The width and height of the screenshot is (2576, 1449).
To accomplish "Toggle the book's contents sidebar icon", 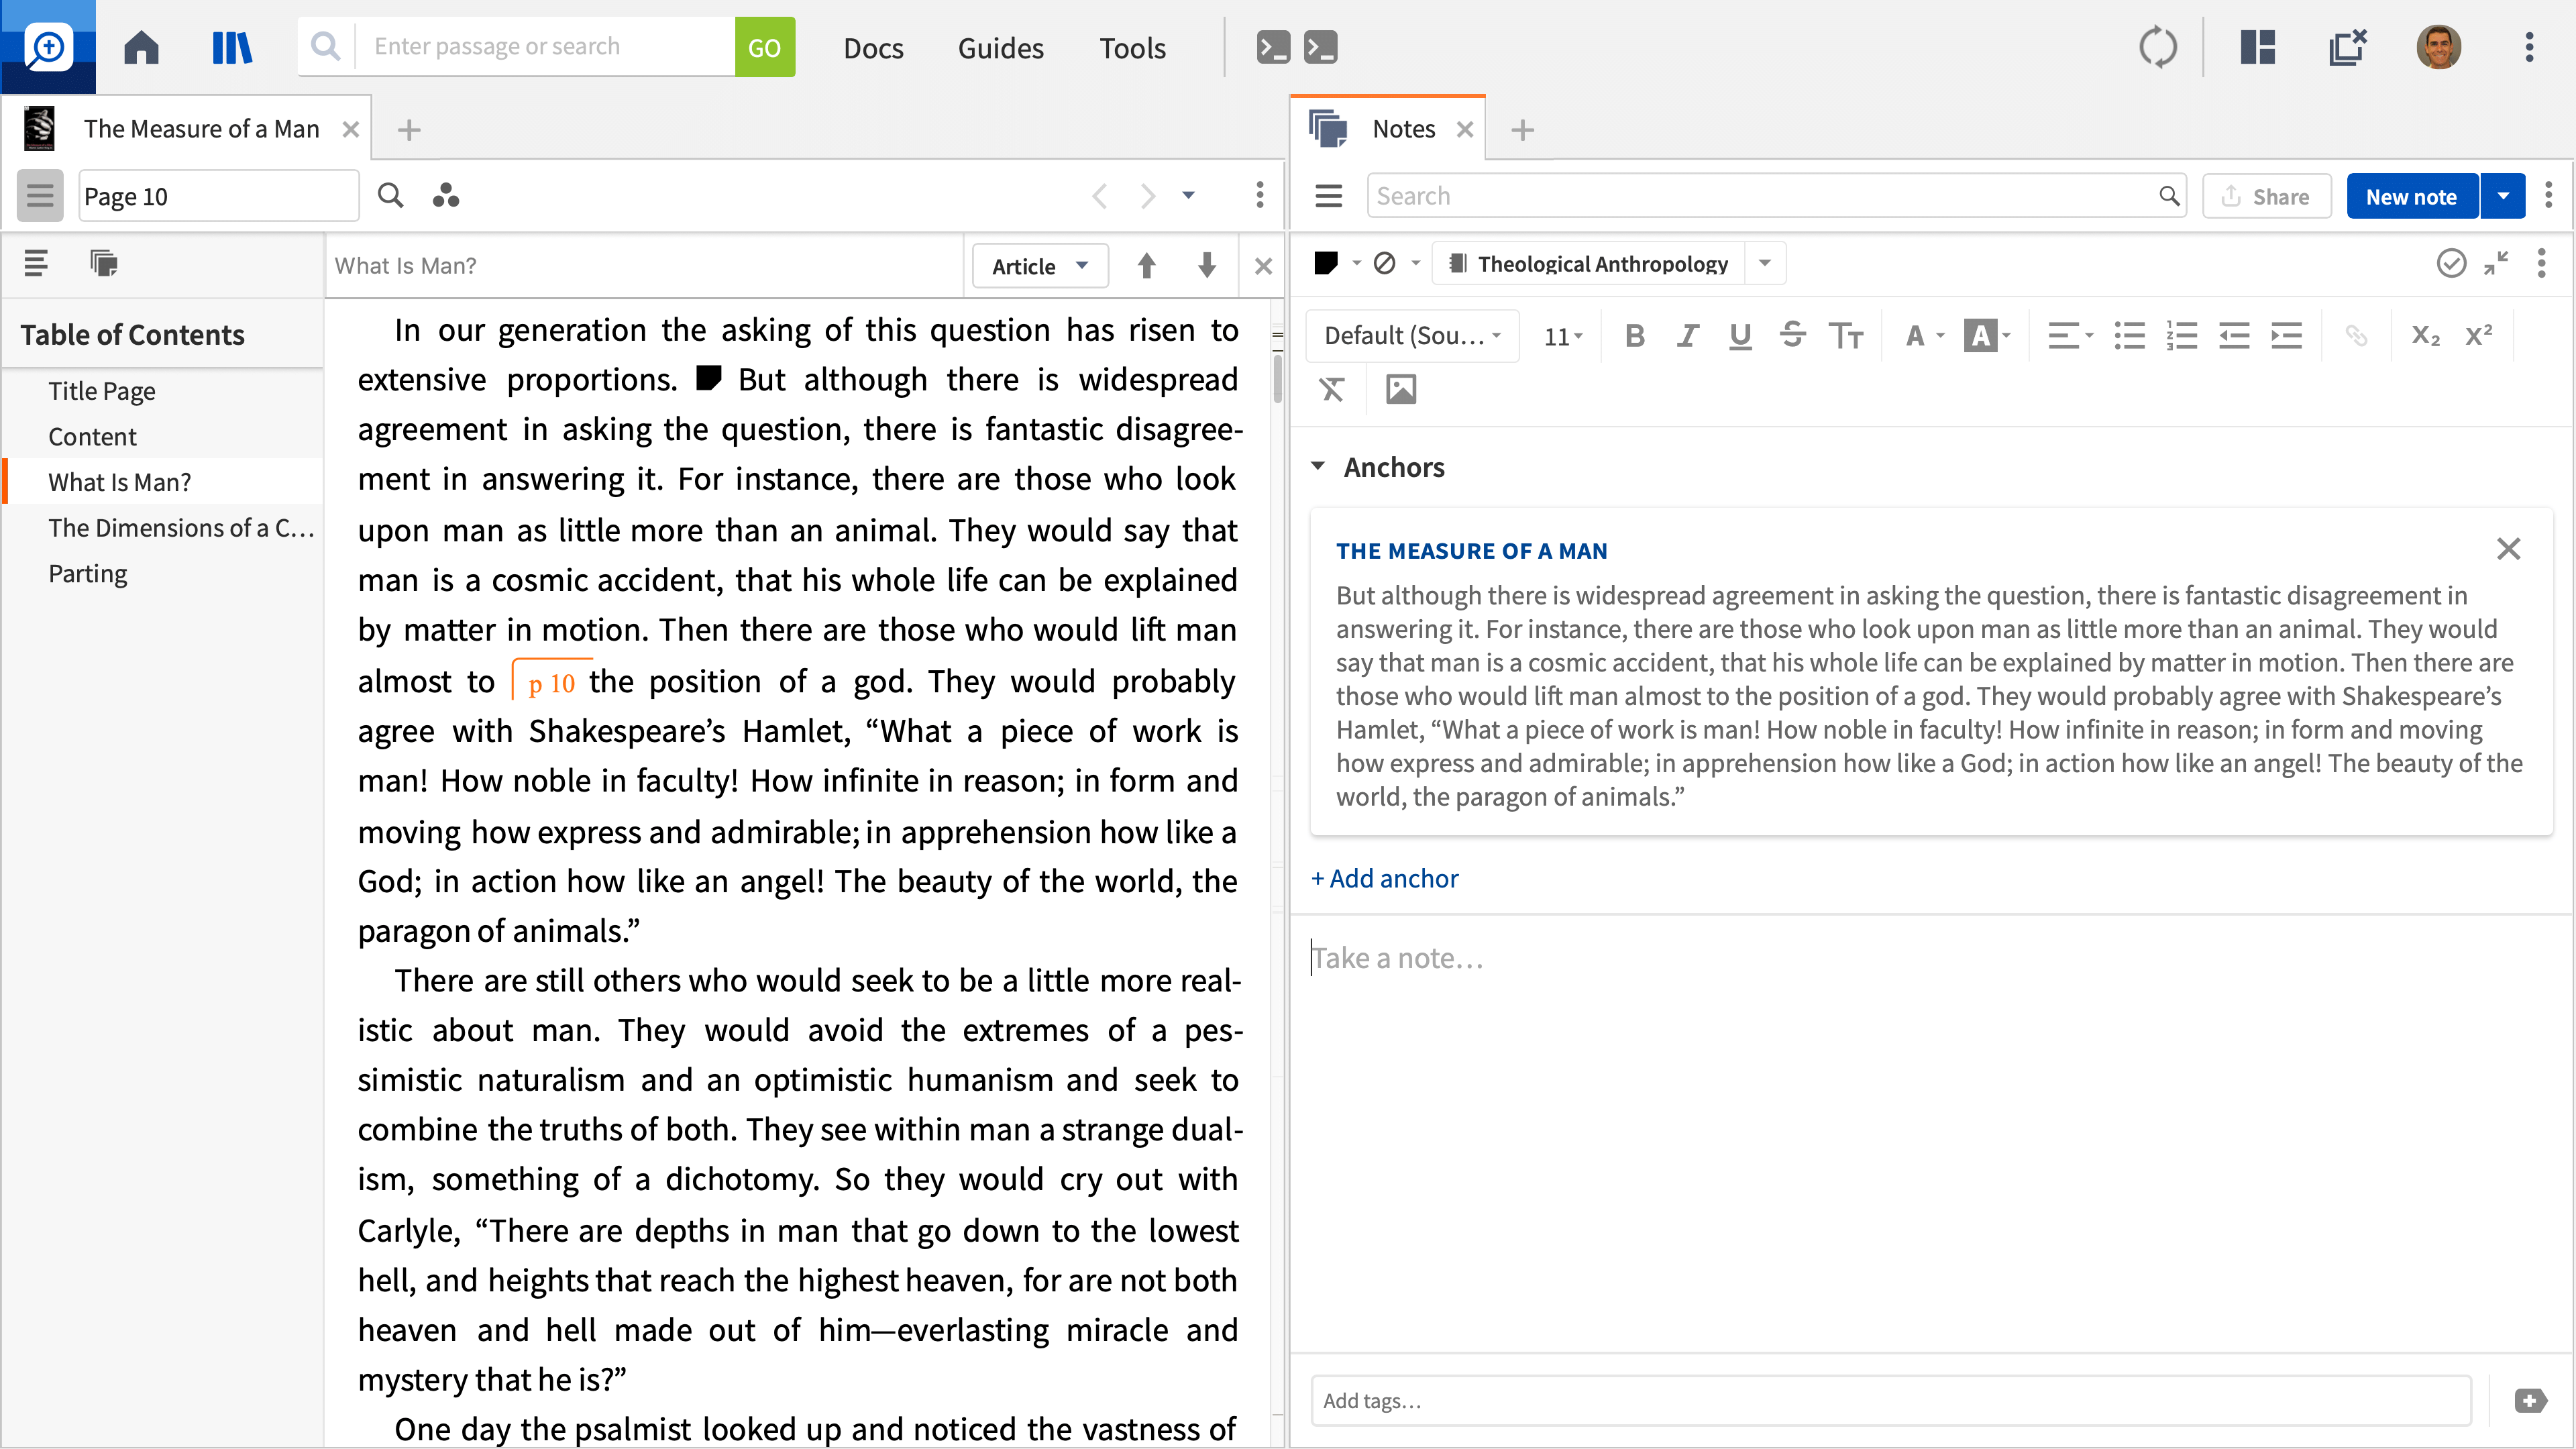I will (x=40, y=195).
